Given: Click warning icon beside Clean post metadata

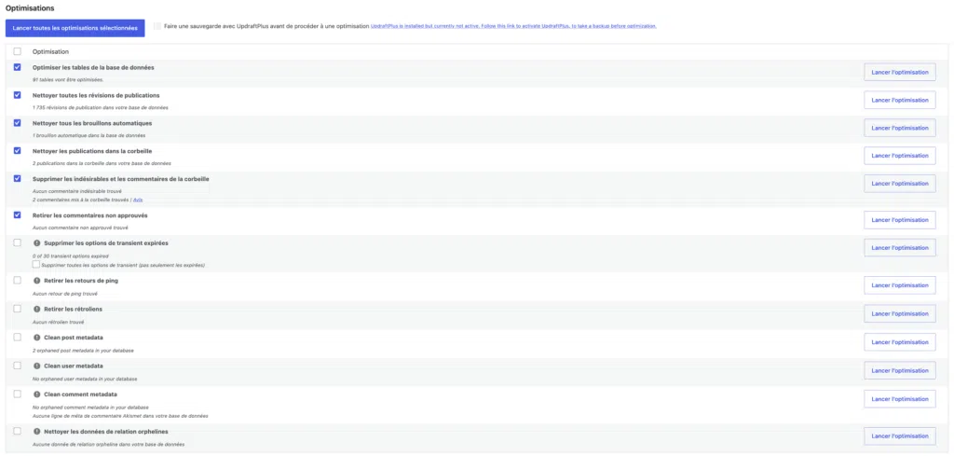Looking at the screenshot, I should pyautogui.click(x=36, y=338).
